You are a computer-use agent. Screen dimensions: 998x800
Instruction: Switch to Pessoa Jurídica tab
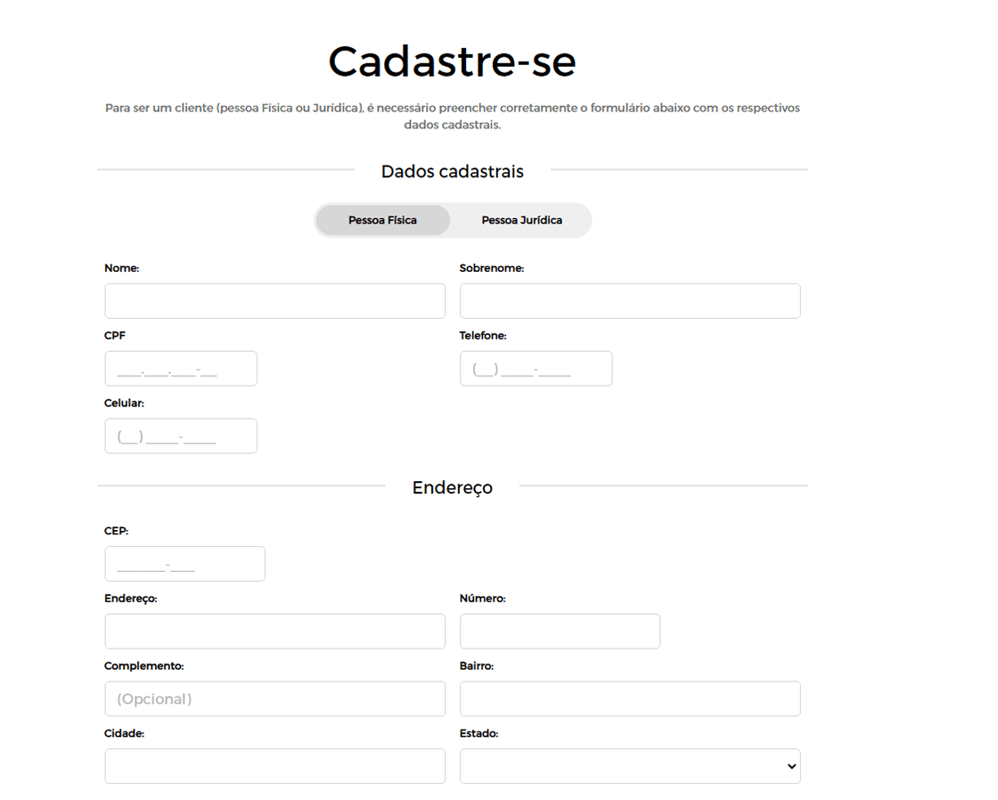click(522, 220)
